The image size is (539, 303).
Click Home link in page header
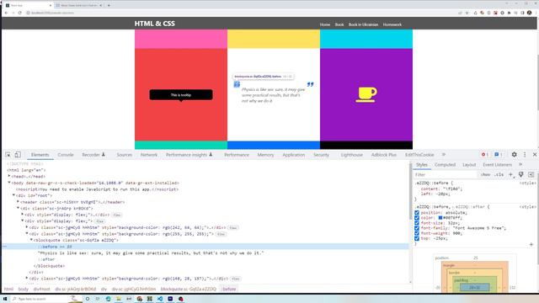(325, 24)
